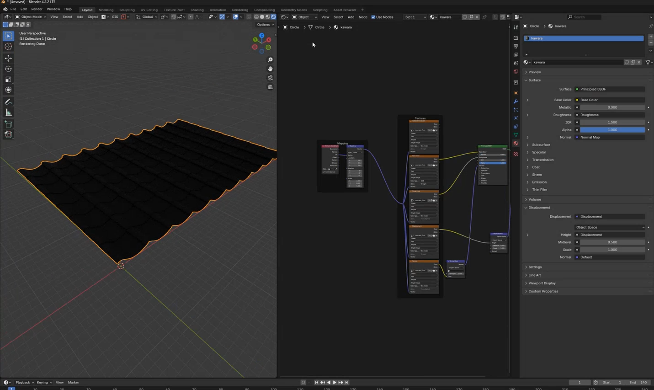Toggle the Use Nodes checkbox
This screenshot has height=390, width=654.
[x=373, y=17]
